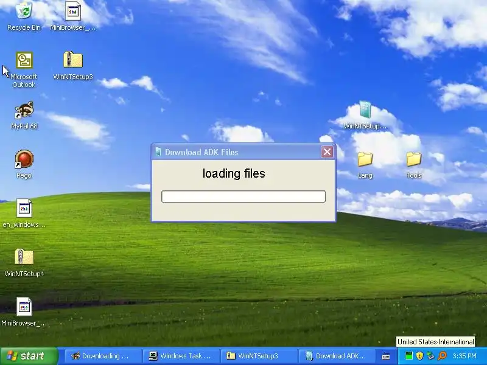Click the 'loading files' status text

coord(234,173)
